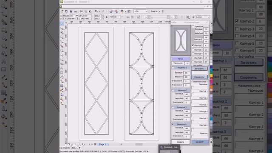Enable the Контур 3 checkbox
Image resolution: width=272 pixels, height=153 pixels.
coord(193,50)
